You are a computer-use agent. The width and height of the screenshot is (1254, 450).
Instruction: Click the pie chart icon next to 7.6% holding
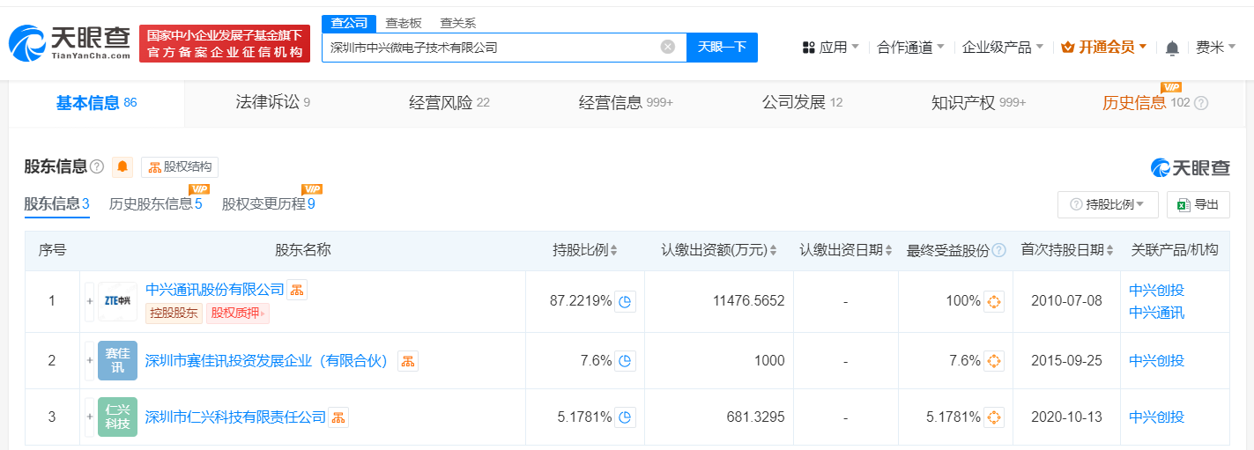pos(625,360)
